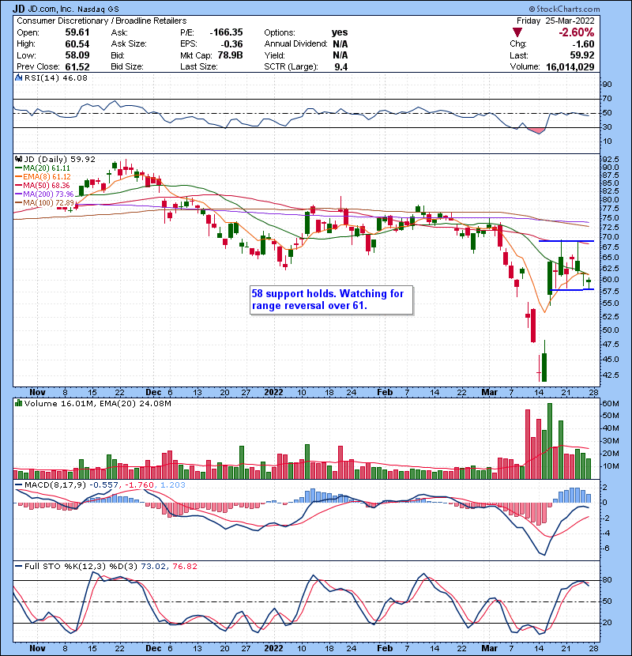
Task: Click the stochastic %K value 73.02
Action: tap(153, 567)
